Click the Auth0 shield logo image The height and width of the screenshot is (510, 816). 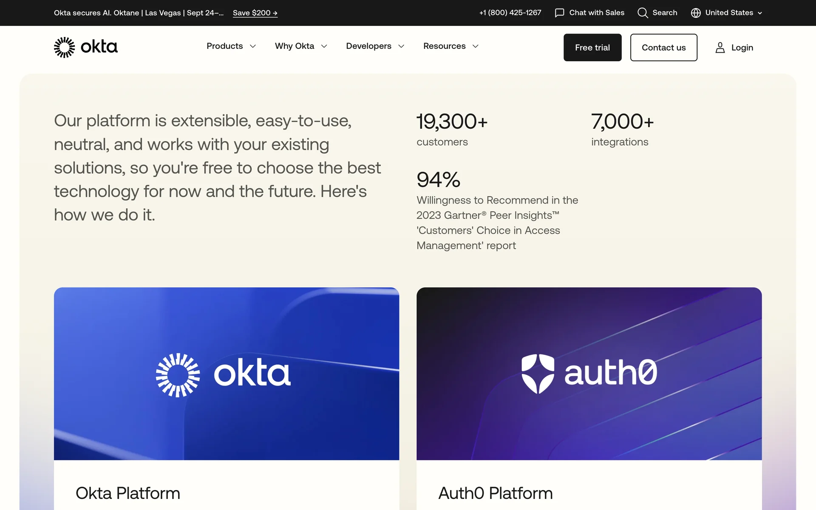click(x=538, y=374)
